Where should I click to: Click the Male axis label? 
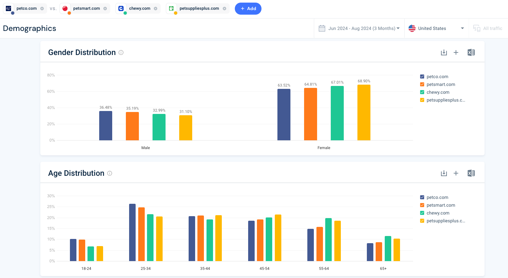coord(146,148)
